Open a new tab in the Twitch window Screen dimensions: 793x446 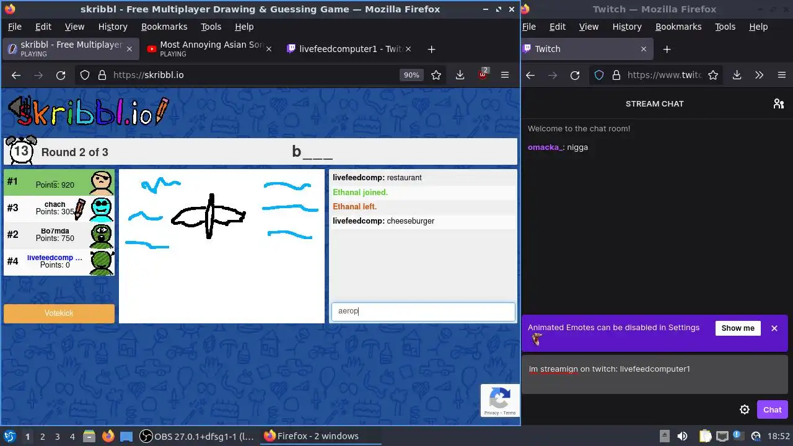pos(667,49)
